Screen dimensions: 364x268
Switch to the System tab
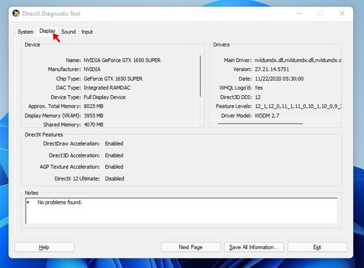tap(25, 31)
